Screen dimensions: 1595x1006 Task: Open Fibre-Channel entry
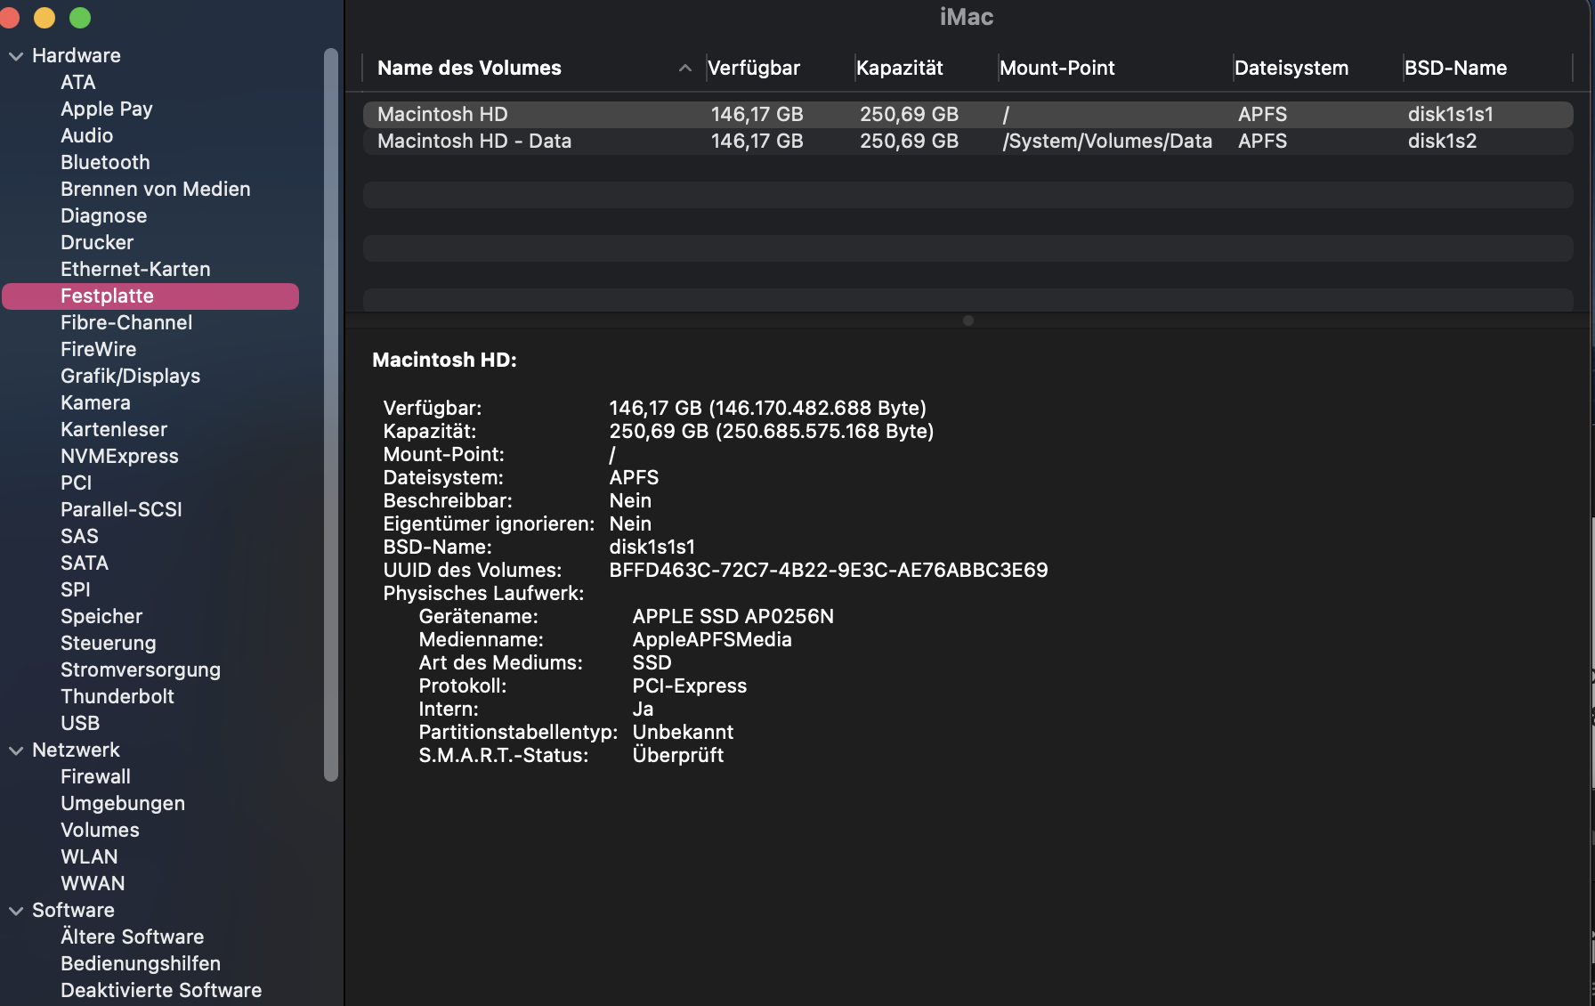[126, 322]
